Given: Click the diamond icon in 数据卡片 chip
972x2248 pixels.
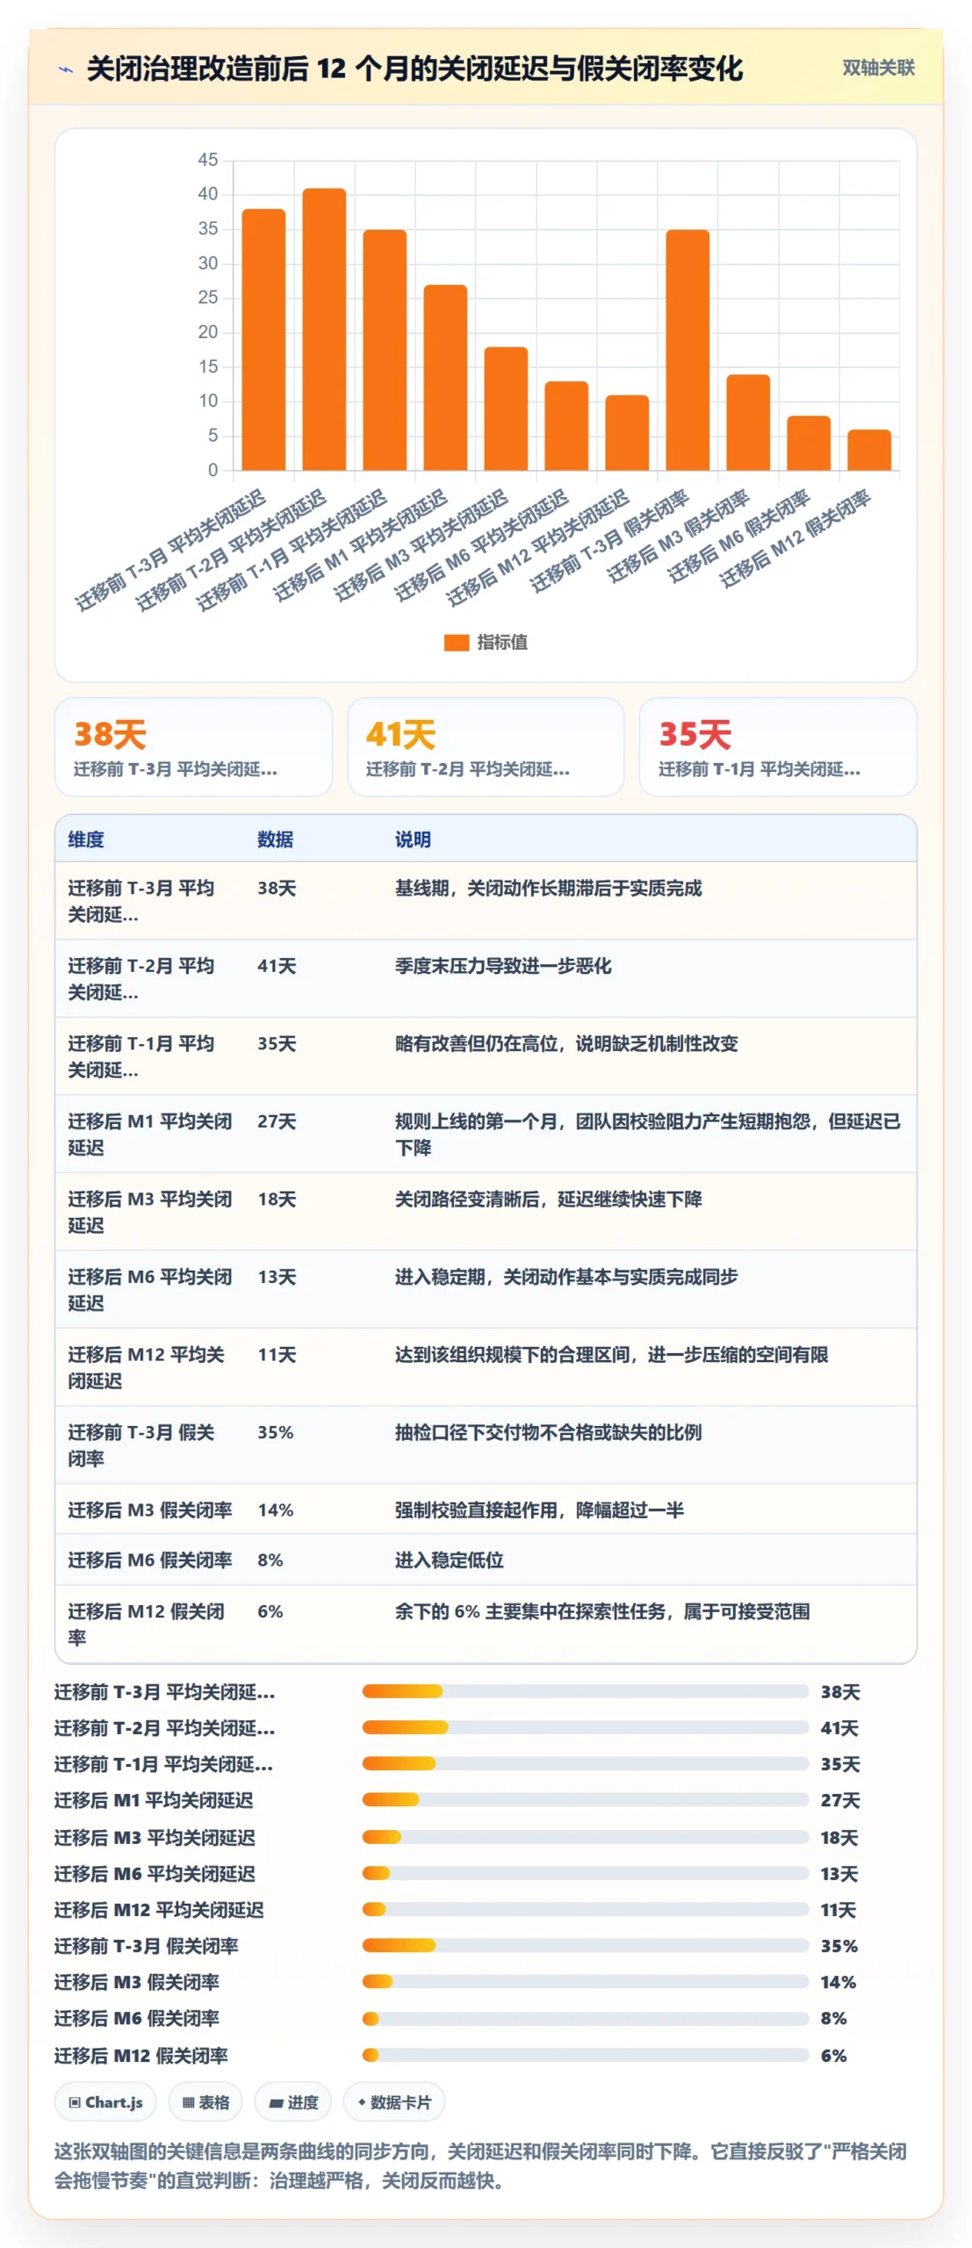Looking at the screenshot, I should (x=361, y=2102).
